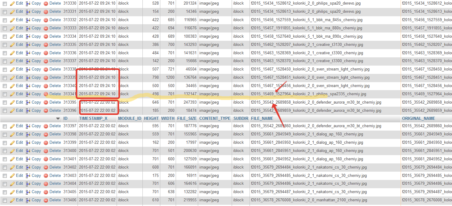This screenshot has height=206, width=452.
Task: Click the Copy icon for row 313335
Action: pyautogui.click(x=28, y=45)
